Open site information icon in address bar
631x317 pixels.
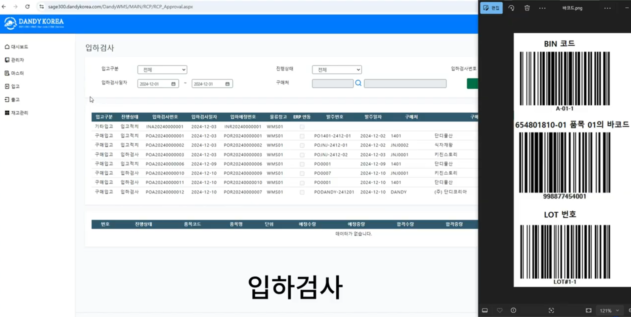(41, 7)
